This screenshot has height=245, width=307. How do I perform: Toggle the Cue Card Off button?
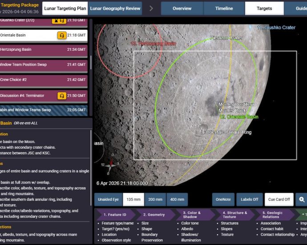(279, 200)
